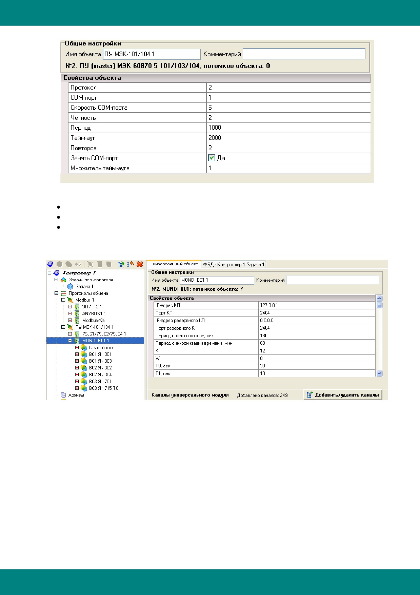The width and height of the screenshot is (420, 595).
Task: Switch to the Универсальный объект tab
Action: point(174,264)
